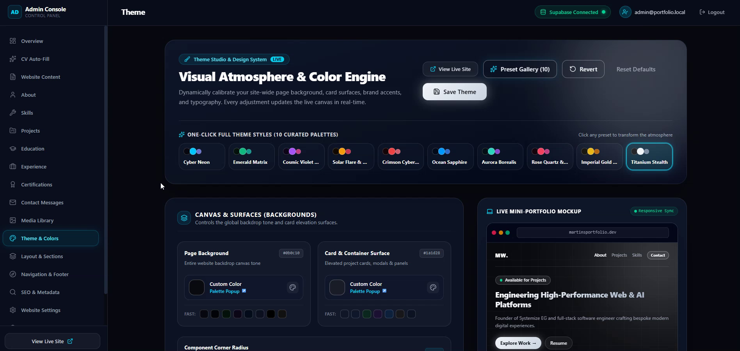Click the Card & Container Surface color swatch
740x351 pixels.
[337, 287]
